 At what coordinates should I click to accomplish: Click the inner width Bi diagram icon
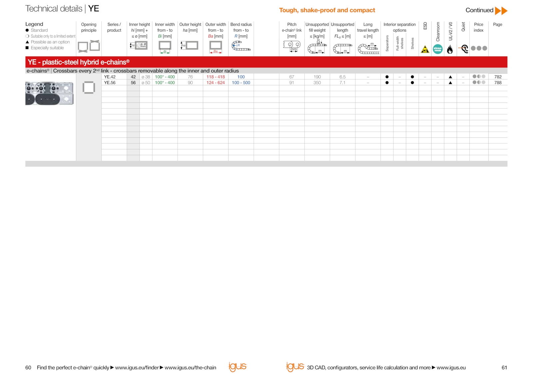[165, 47]
